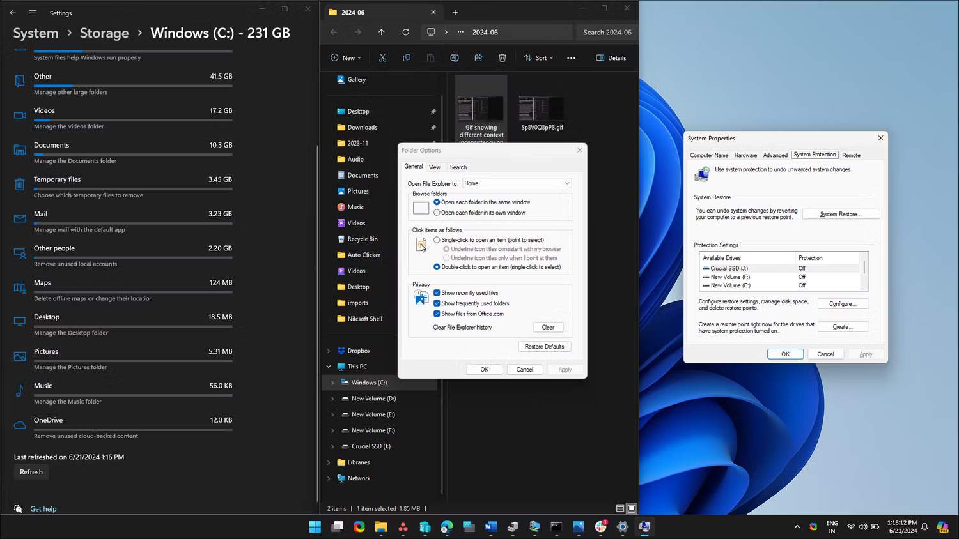959x539 pixels.
Task: Click the Share icon in File Explorer toolbar
Action: [478, 57]
